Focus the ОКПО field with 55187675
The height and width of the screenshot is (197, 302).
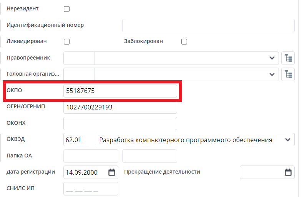pyautogui.click(x=120, y=91)
